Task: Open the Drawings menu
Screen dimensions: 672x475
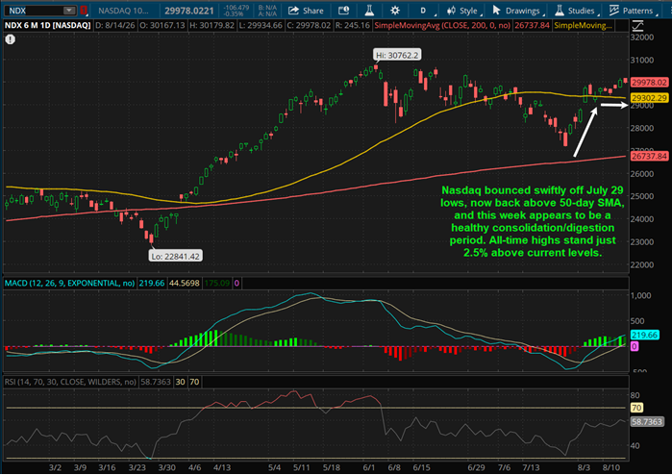Action: click(x=517, y=11)
